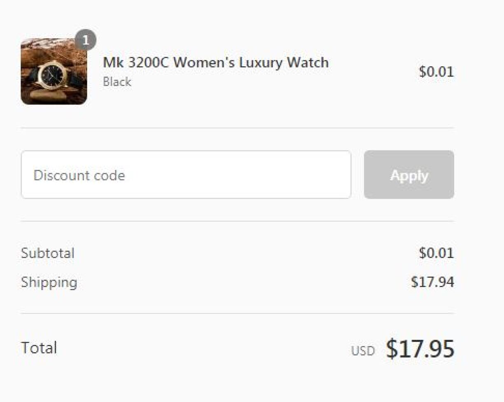Click inside the Discount code field
Image resolution: width=504 pixels, height=402 pixels.
[x=185, y=174]
